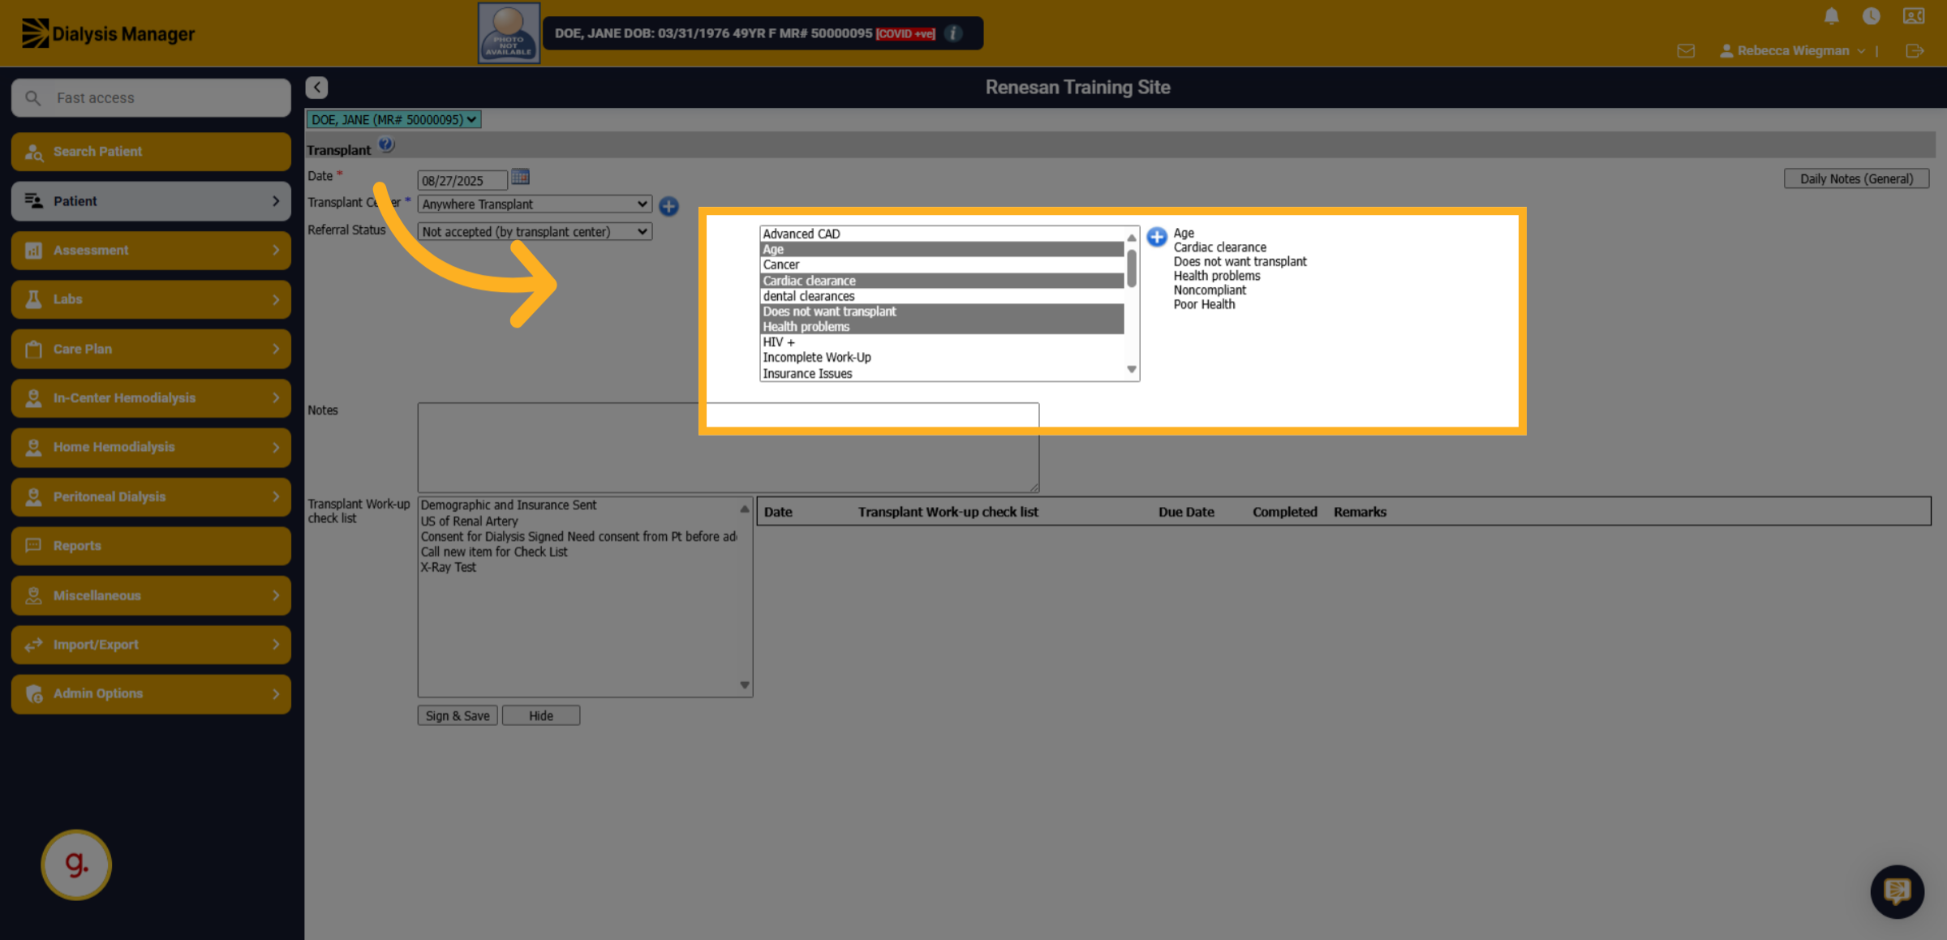Expand the Assessment sidebar menu
Image resolution: width=1947 pixels, height=940 pixels.
(x=151, y=251)
